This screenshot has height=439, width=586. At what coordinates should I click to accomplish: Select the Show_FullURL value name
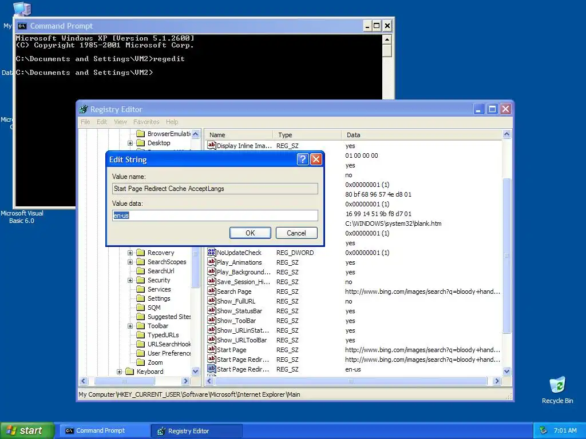pos(236,301)
